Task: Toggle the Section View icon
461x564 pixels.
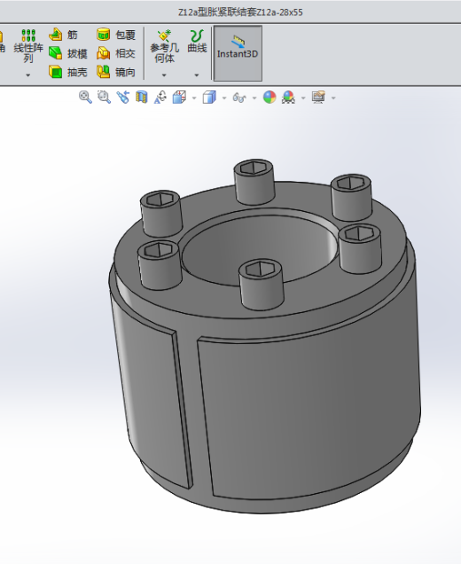Action: click(142, 98)
